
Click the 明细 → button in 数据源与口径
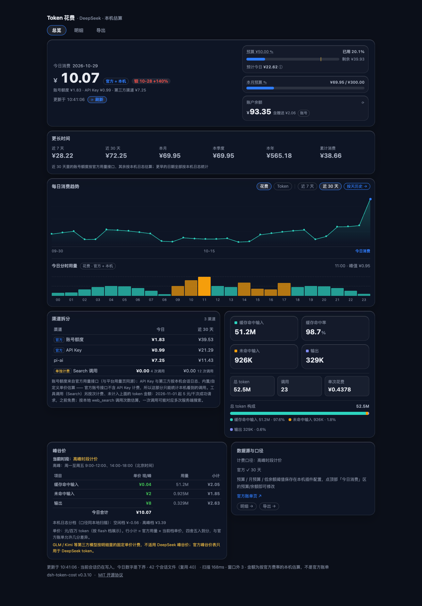[x=247, y=506]
